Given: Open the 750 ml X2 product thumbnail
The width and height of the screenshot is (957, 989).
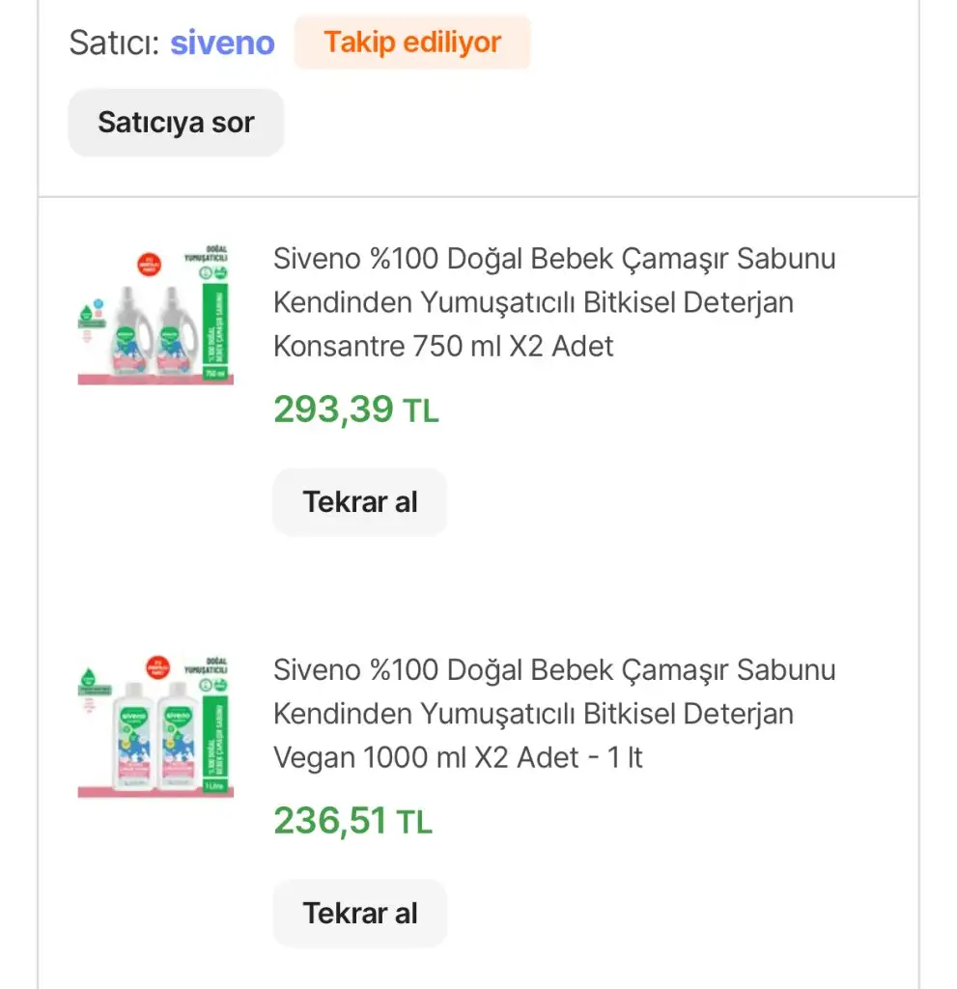Looking at the screenshot, I should 155,314.
